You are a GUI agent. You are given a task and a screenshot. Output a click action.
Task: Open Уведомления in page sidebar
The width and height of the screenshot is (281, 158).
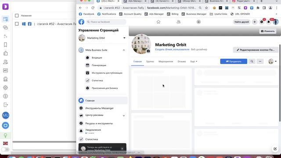point(93,131)
